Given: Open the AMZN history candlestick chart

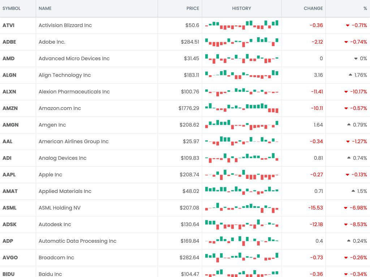Looking at the screenshot, I should pos(242,108).
